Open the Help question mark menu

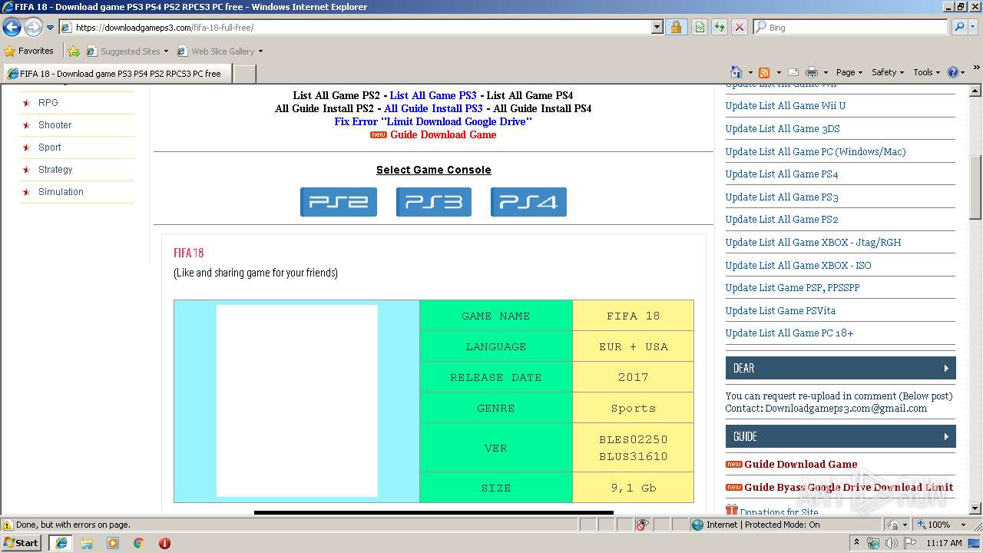(955, 72)
